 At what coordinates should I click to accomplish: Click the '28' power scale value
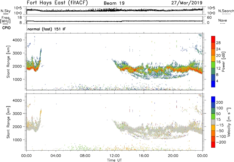[218, 43]
